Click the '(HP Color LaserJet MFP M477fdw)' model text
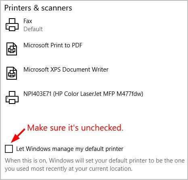The image size is (188, 180). coord(98,94)
